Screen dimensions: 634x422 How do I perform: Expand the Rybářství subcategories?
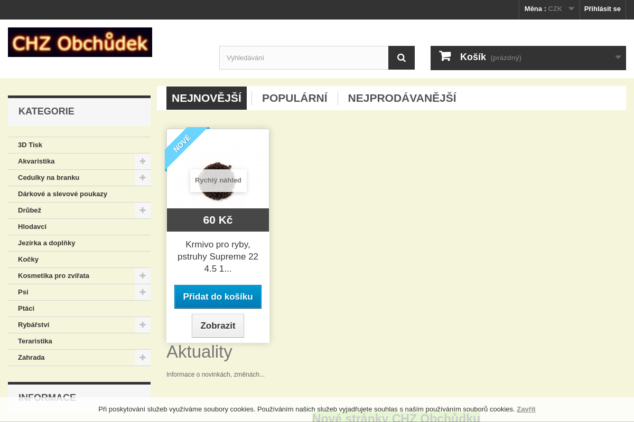142,325
